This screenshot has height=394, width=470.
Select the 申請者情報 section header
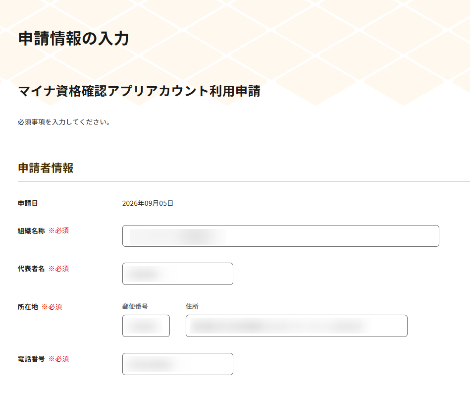(x=46, y=168)
